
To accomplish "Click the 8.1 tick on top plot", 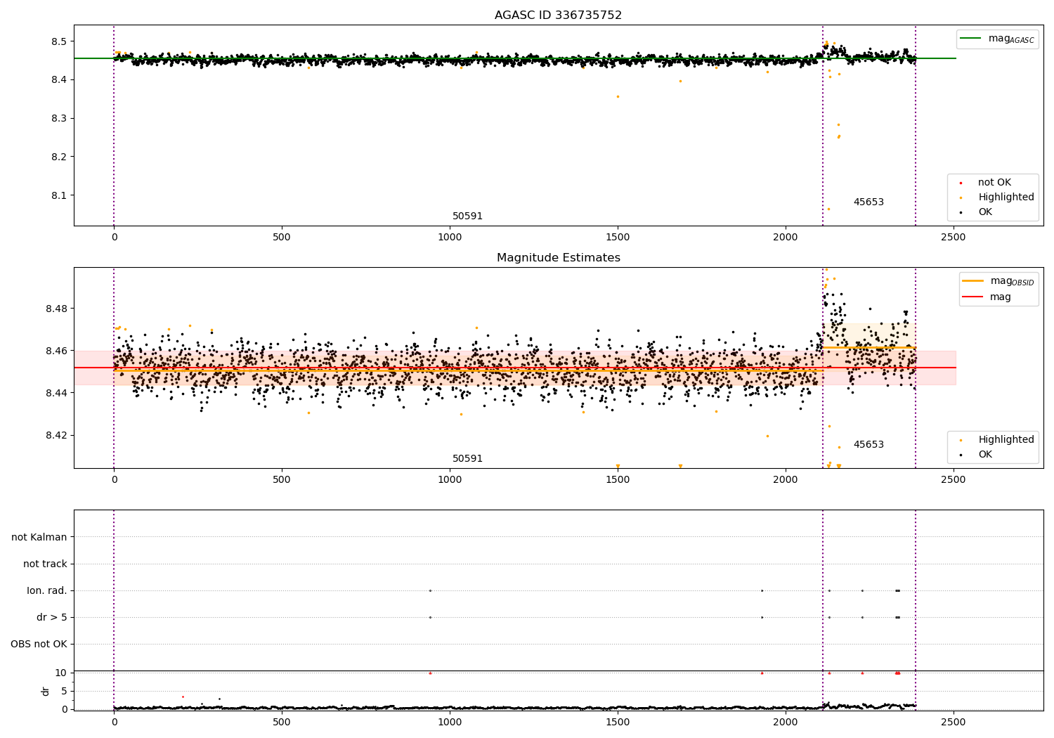I will [x=60, y=195].
